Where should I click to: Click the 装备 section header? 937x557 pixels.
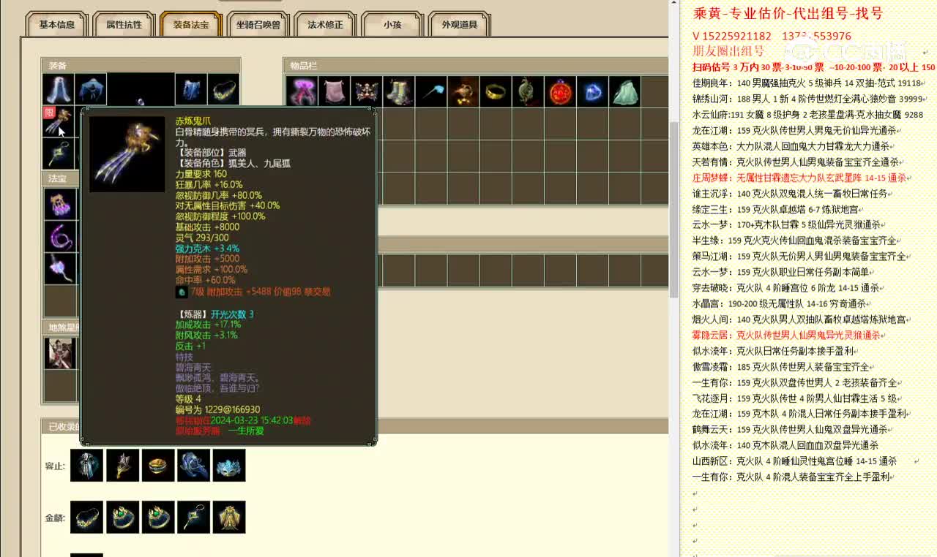[x=141, y=66]
